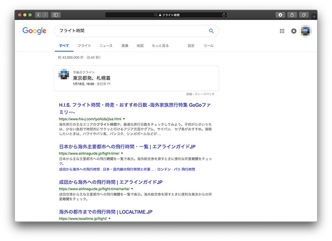Open the もっと見る menu
This screenshot has width=332, height=241.
coord(160,46)
